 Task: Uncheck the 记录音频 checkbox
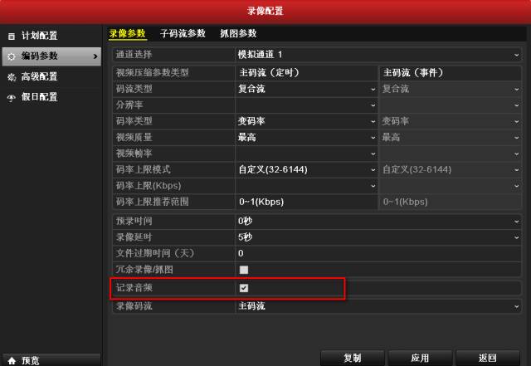[243, 288]
